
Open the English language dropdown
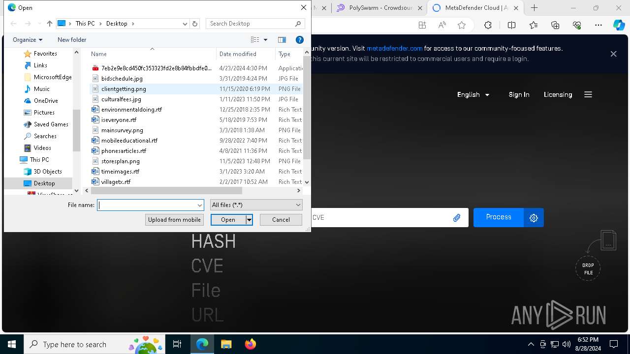coord(473,94)
